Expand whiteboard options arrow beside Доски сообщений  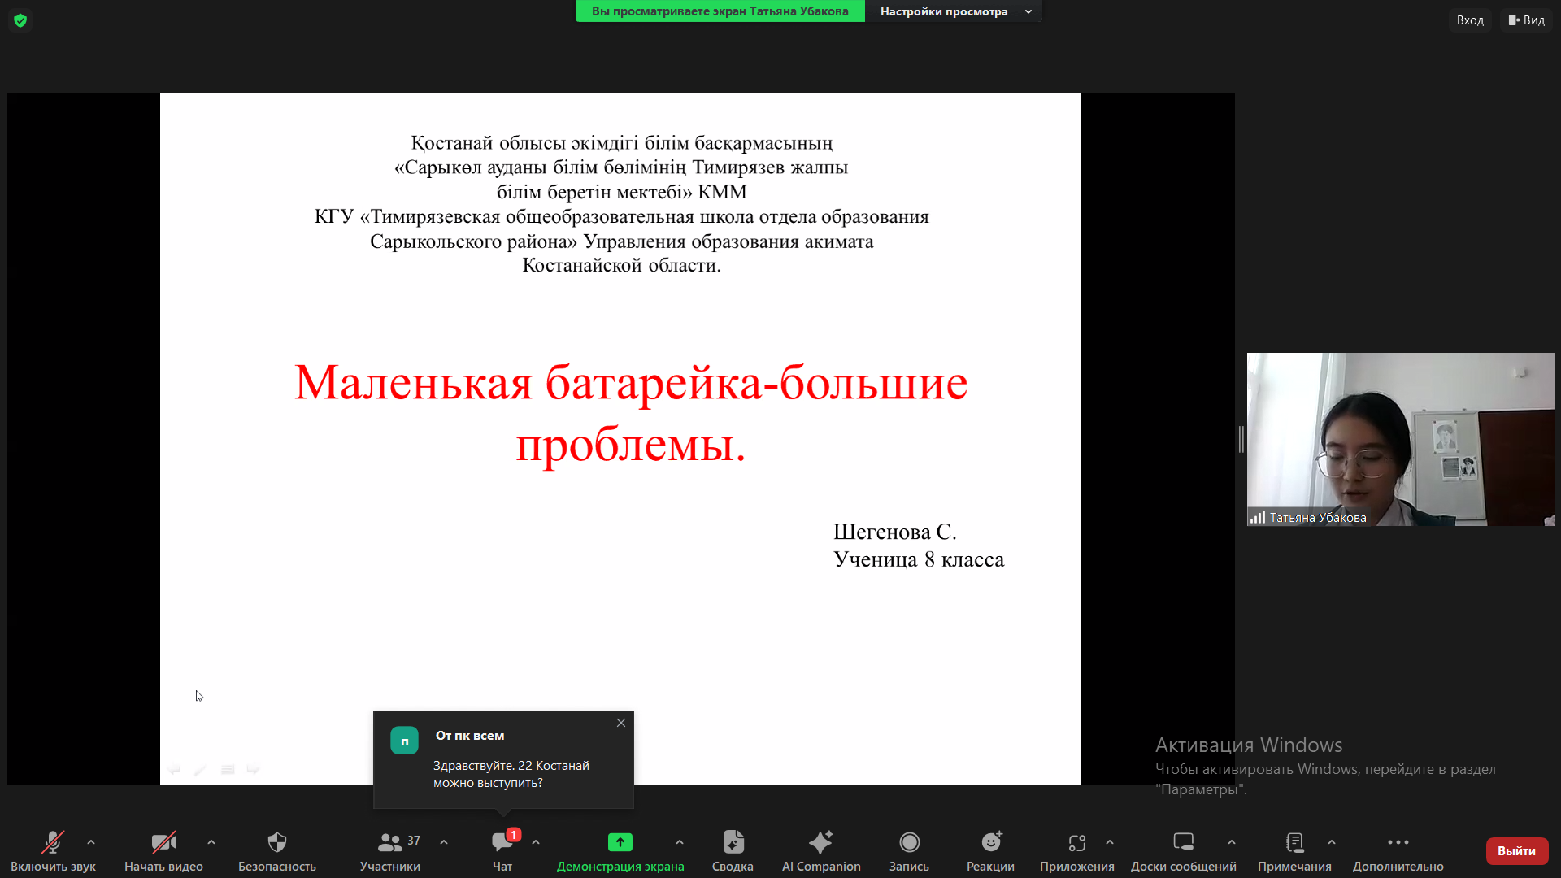(x=1232, y=842)
